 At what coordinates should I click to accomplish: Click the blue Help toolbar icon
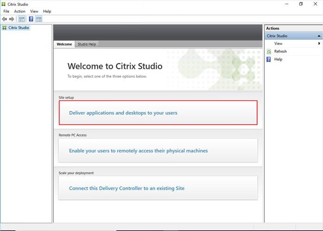coord(31,19)
